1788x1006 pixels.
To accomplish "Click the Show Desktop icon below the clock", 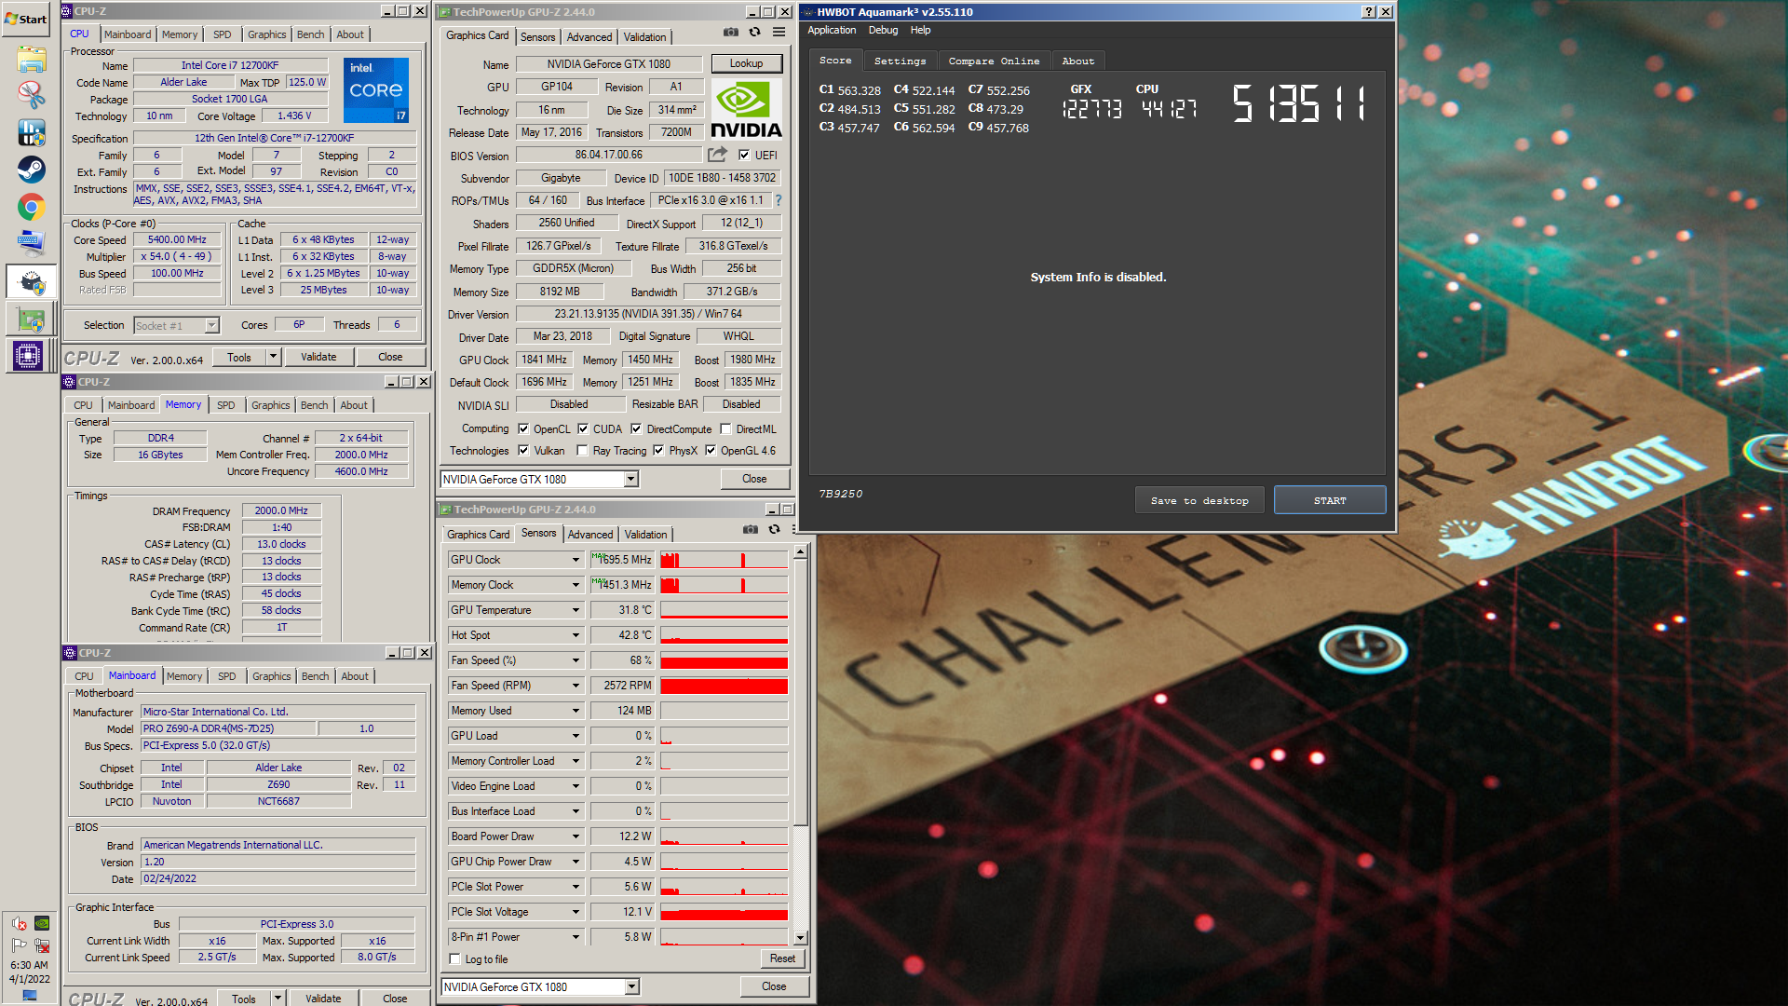I will 30,996.
